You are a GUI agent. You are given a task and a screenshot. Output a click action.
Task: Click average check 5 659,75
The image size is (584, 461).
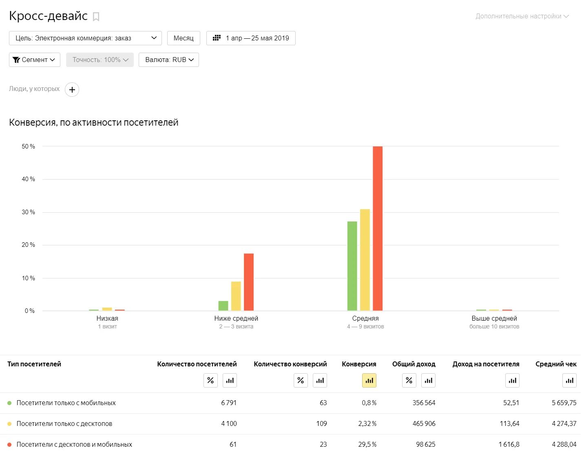click(x=564, y=403)
